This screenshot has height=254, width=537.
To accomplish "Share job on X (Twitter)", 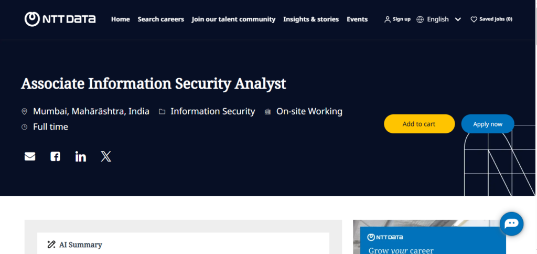I will click(x=106, y=156).
